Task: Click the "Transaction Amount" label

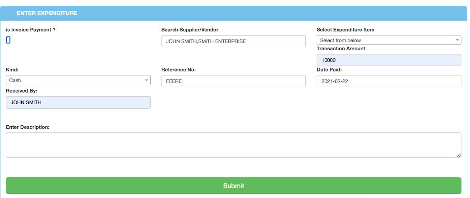Action: (x=341, y=48)
